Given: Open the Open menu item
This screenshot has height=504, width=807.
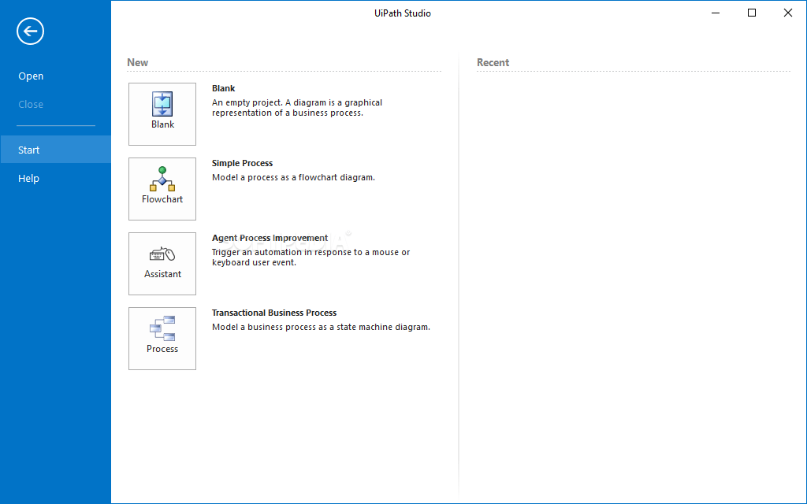Looking at the screenshot, I should [x=56, y=76].
